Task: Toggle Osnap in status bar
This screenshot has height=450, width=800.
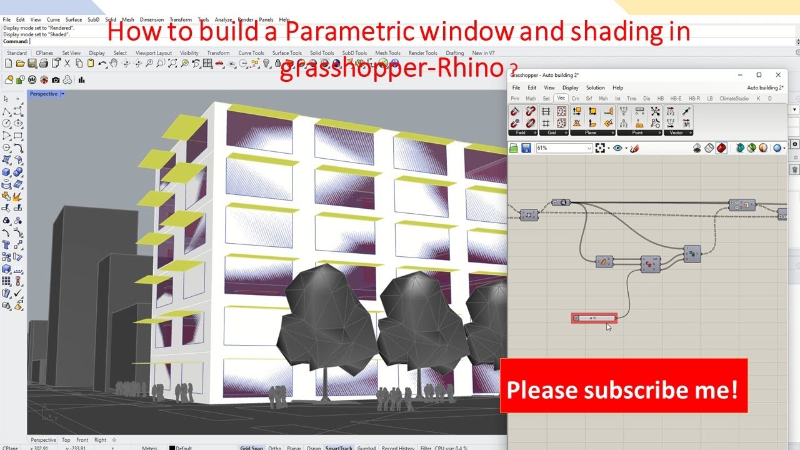Action: pos(314,447)
